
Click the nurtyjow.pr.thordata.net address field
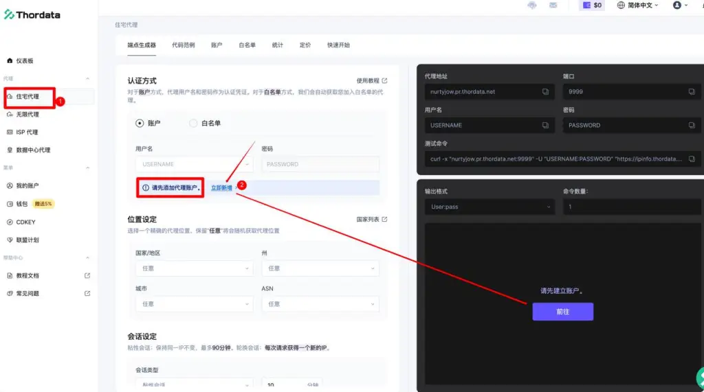[489, 91]
